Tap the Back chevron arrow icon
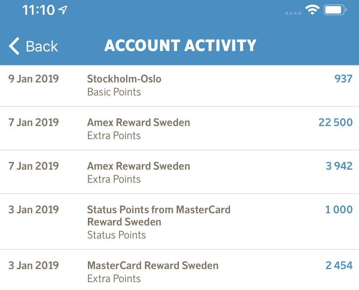The height and width of the screenshot is (290, 359). 14,46
